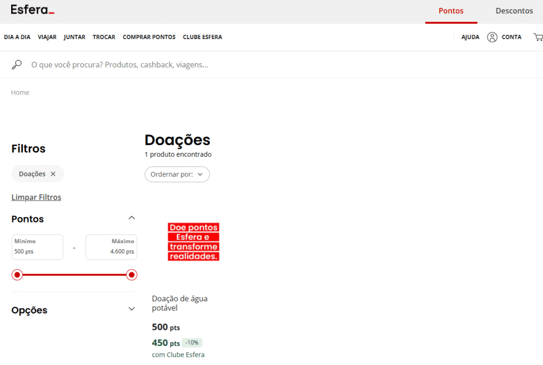
Task: Click the search magnifier icon
Action: (17, 65)
